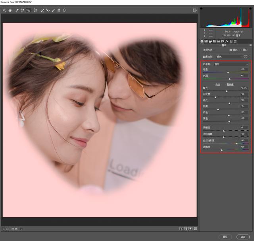This screenshot has width=254, height=241.
Task: Open the profile browser grid icon
Action: [x=246, y=56]
